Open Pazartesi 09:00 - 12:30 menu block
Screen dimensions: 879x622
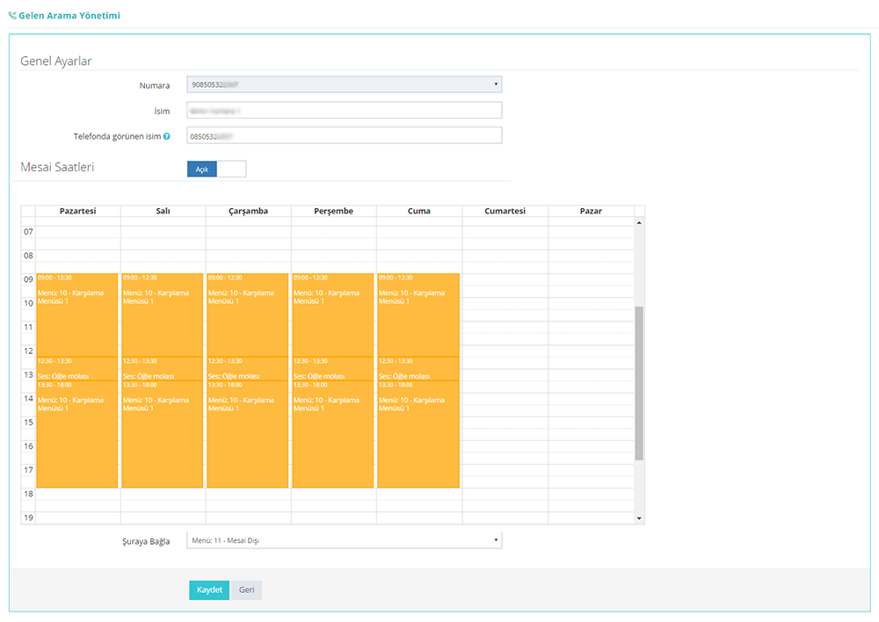tap(77, 315)
